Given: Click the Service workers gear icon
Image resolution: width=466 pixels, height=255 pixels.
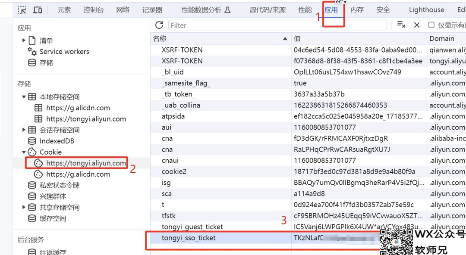Looking at the screenshot, I should tap(32, 52).
